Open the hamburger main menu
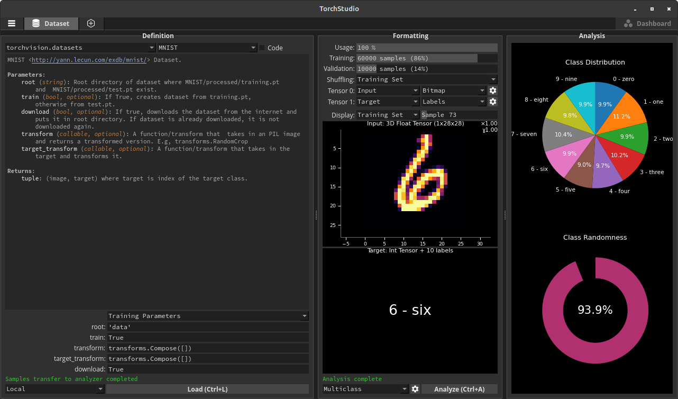 click(x=12, y=23)
